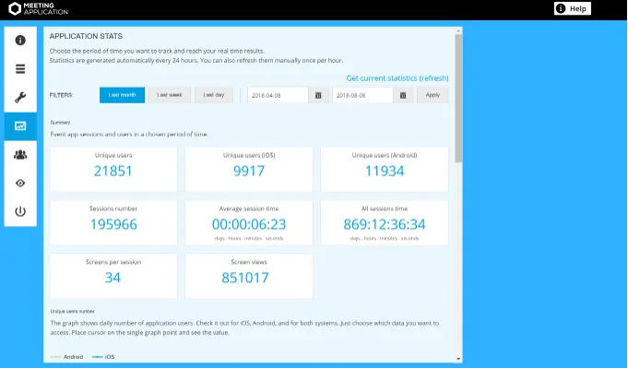Click the Unique users (Android) value 11934
This screenshot has height=368, width=628.
385,171
